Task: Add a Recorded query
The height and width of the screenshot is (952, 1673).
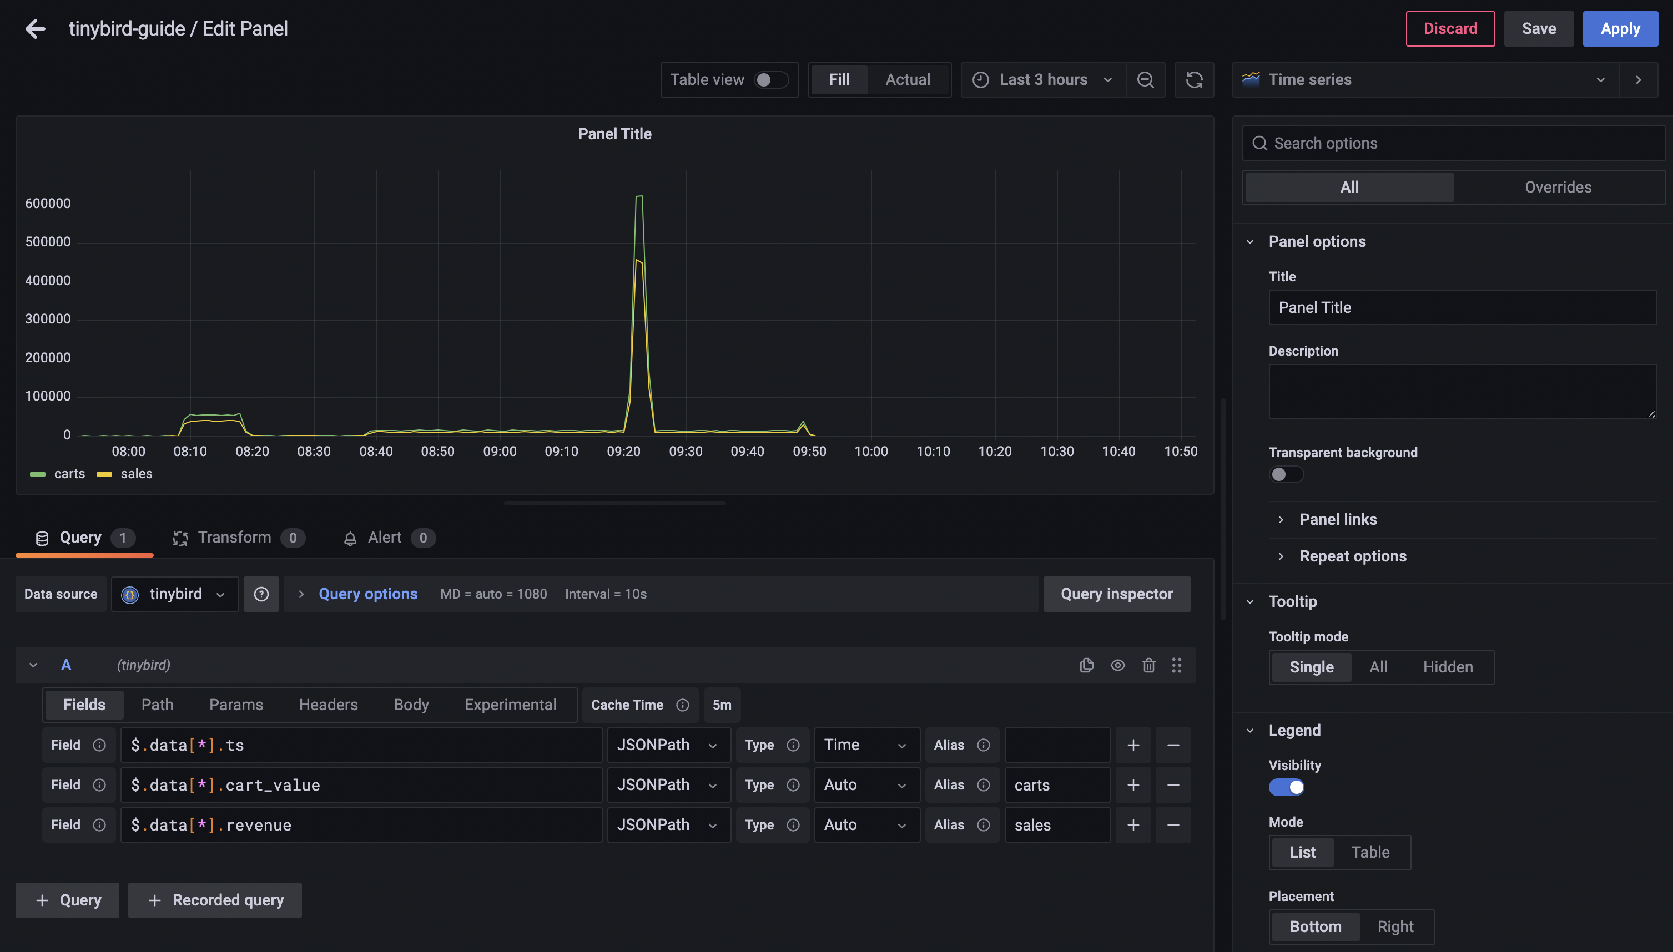Action: click(x=214, y=900)
